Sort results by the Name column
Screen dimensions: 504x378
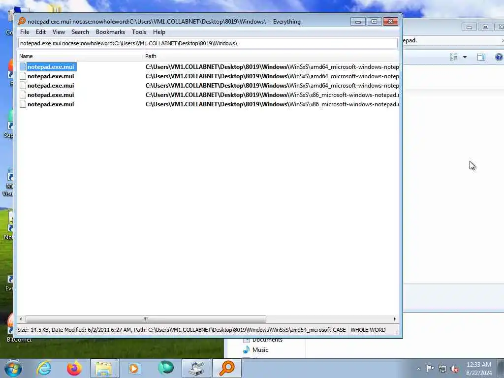80,56
